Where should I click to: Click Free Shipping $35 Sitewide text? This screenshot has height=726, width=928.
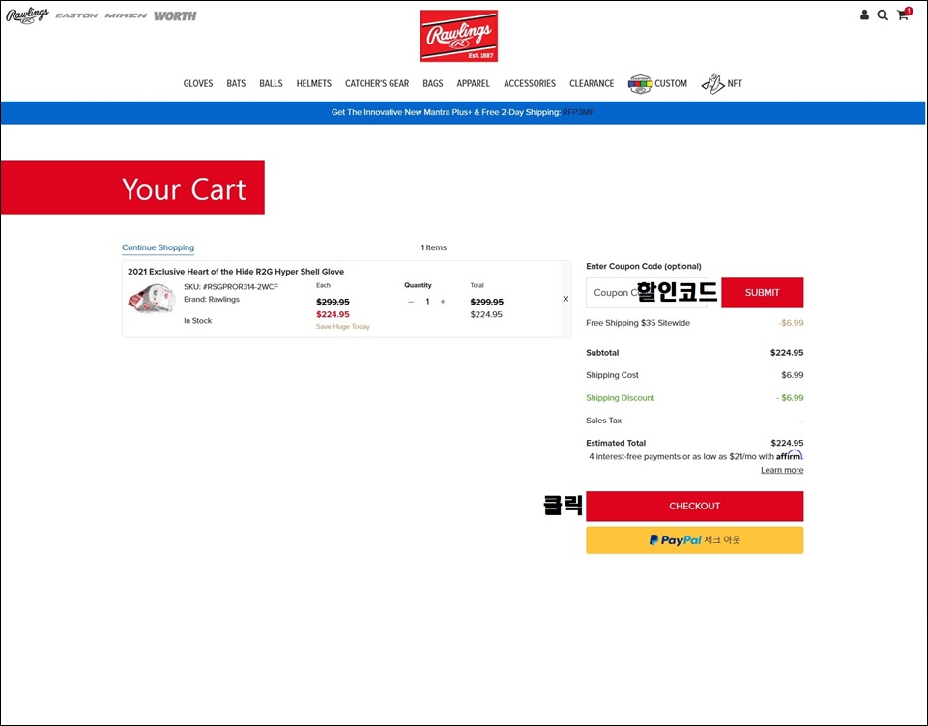[x=638, y=323]
